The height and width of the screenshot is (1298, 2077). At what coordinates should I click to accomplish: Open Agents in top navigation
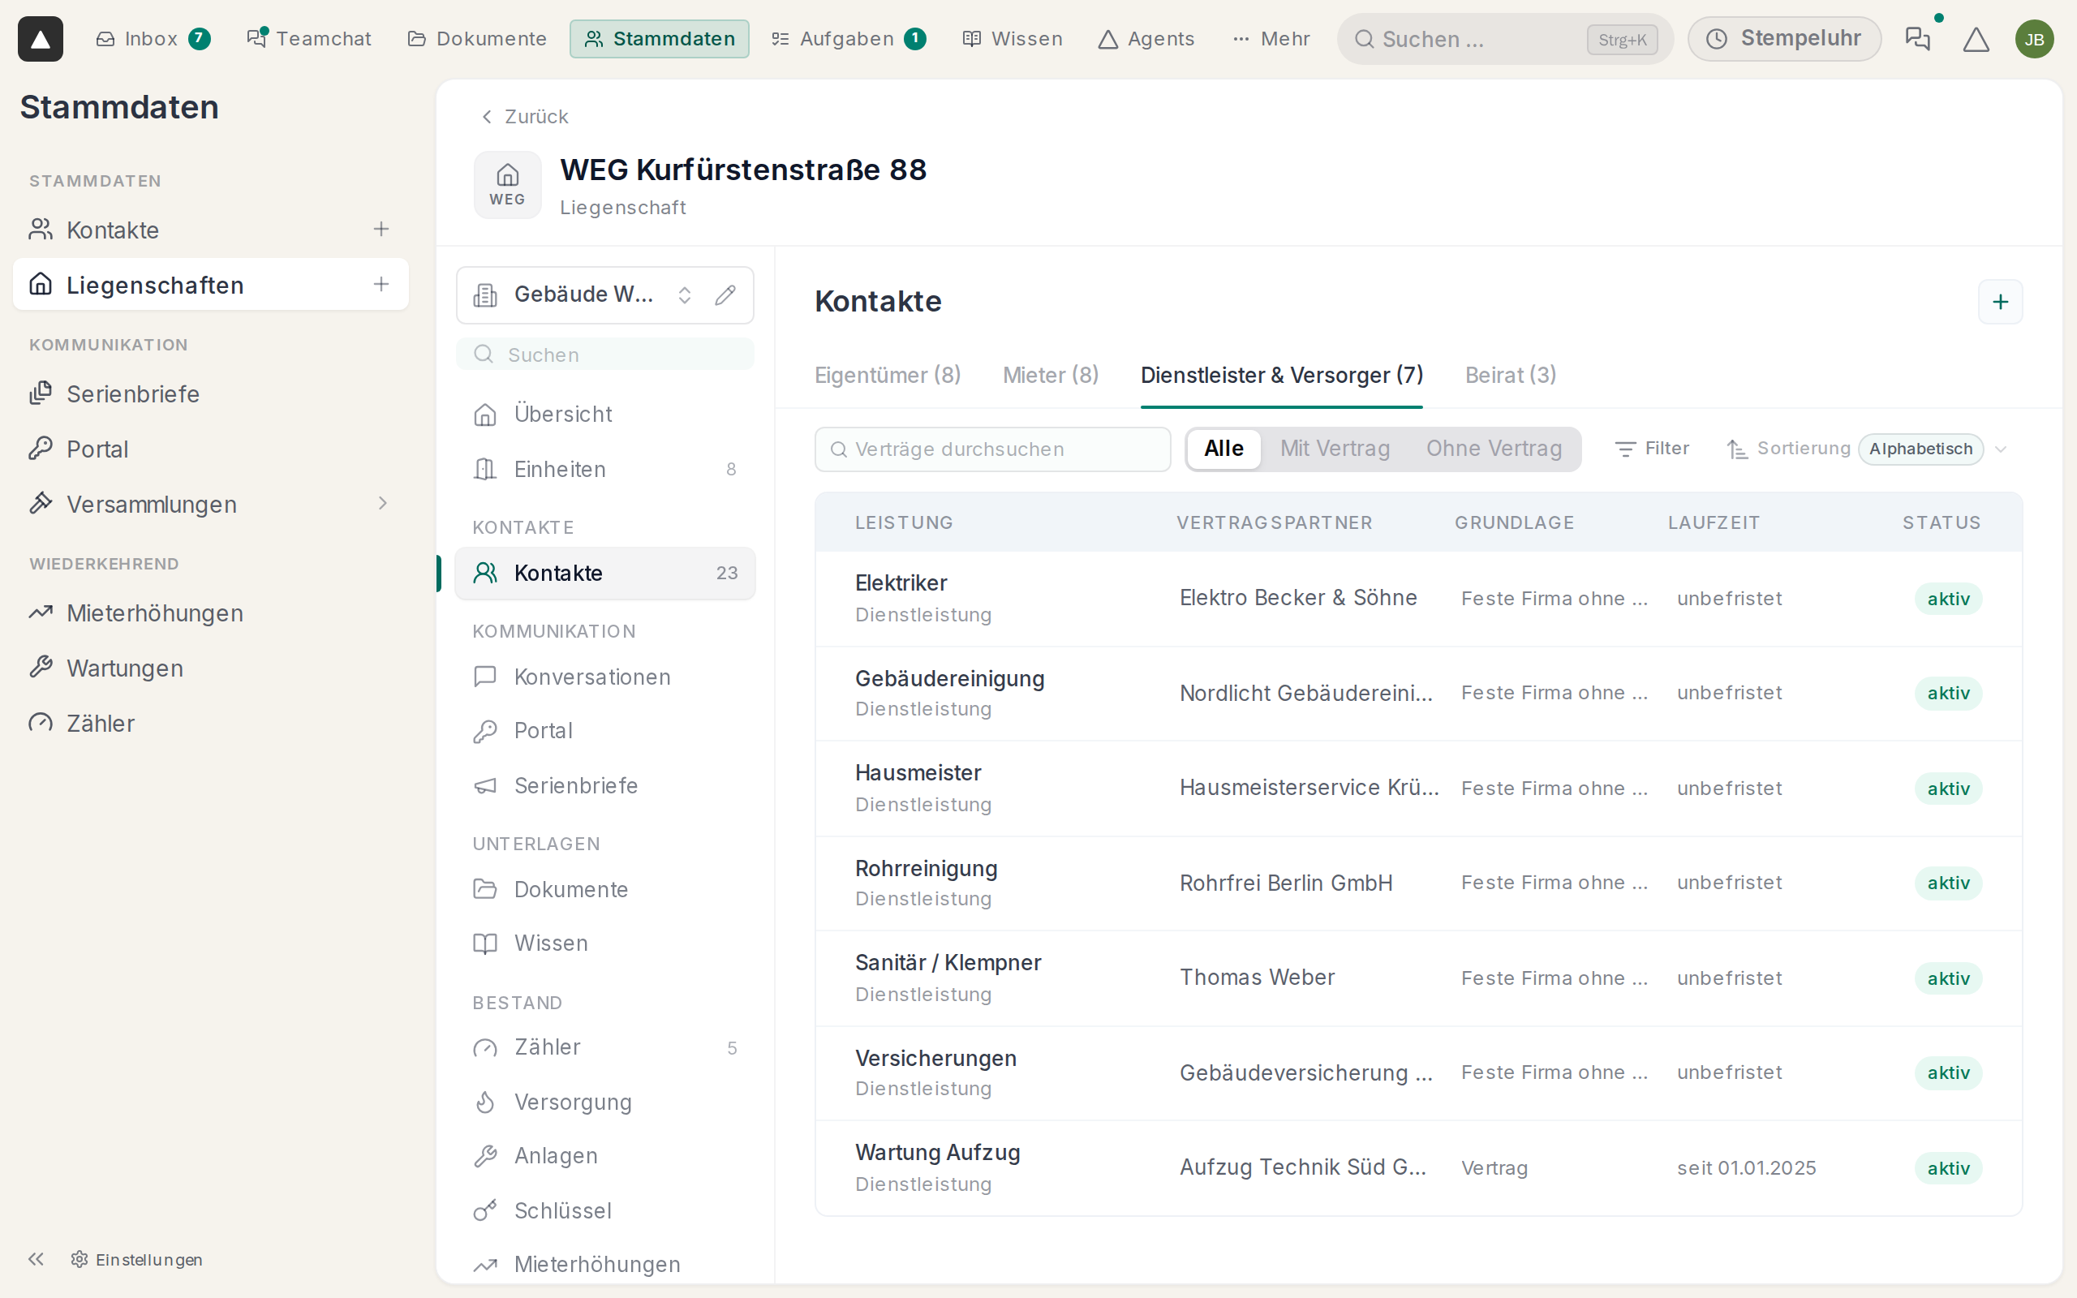click(x=1146, y=39)
